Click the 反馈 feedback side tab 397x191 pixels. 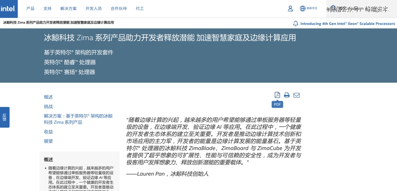click(4, 117)
